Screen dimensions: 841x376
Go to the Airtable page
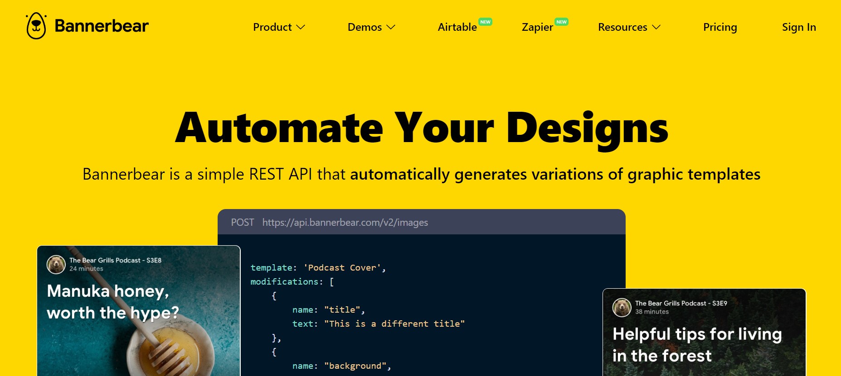[x=457, y=27]
